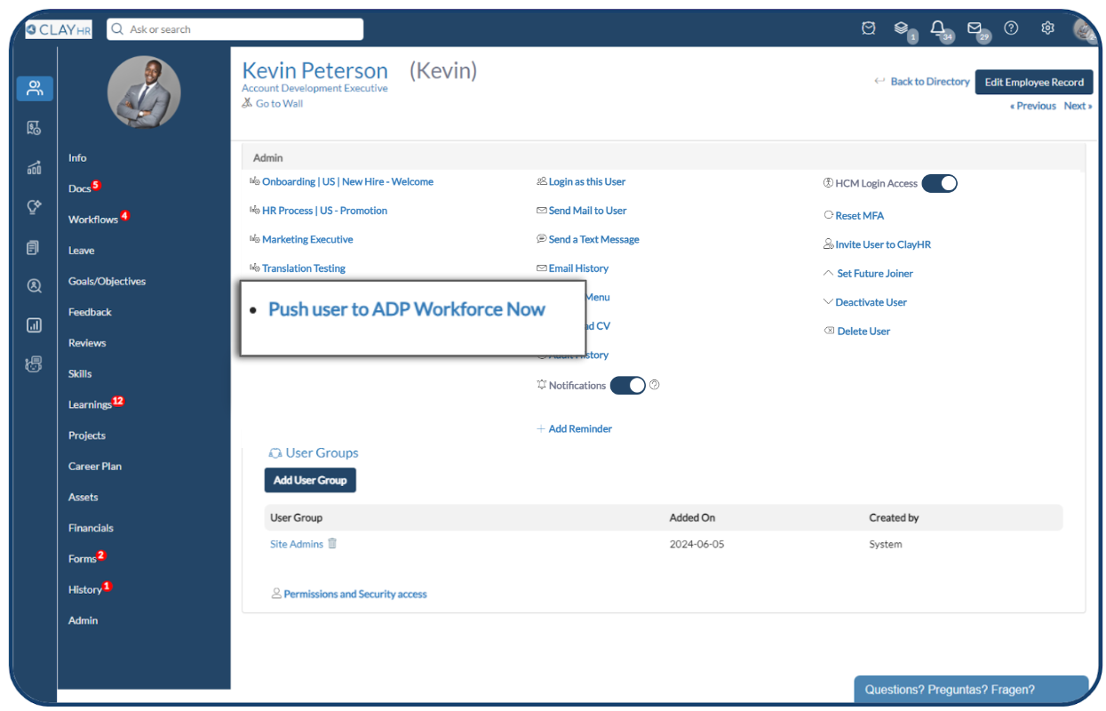Click Deactivate User link
Screen dimensions: 1106x711
click(x=871, y=302)
